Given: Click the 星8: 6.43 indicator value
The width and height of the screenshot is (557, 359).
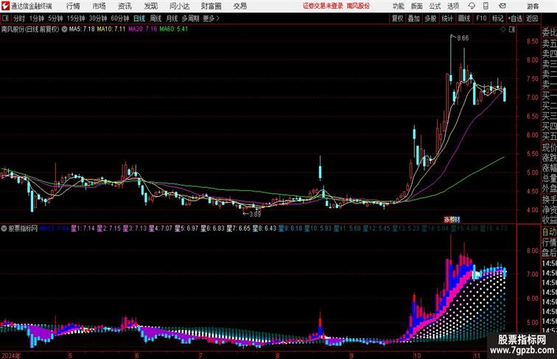Looking at the screenshot, I should (x=265, y=229).
